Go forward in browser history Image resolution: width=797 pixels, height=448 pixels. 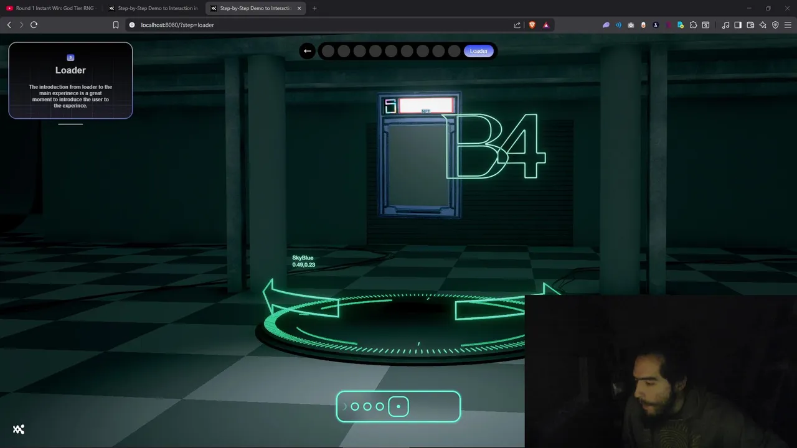21,25
